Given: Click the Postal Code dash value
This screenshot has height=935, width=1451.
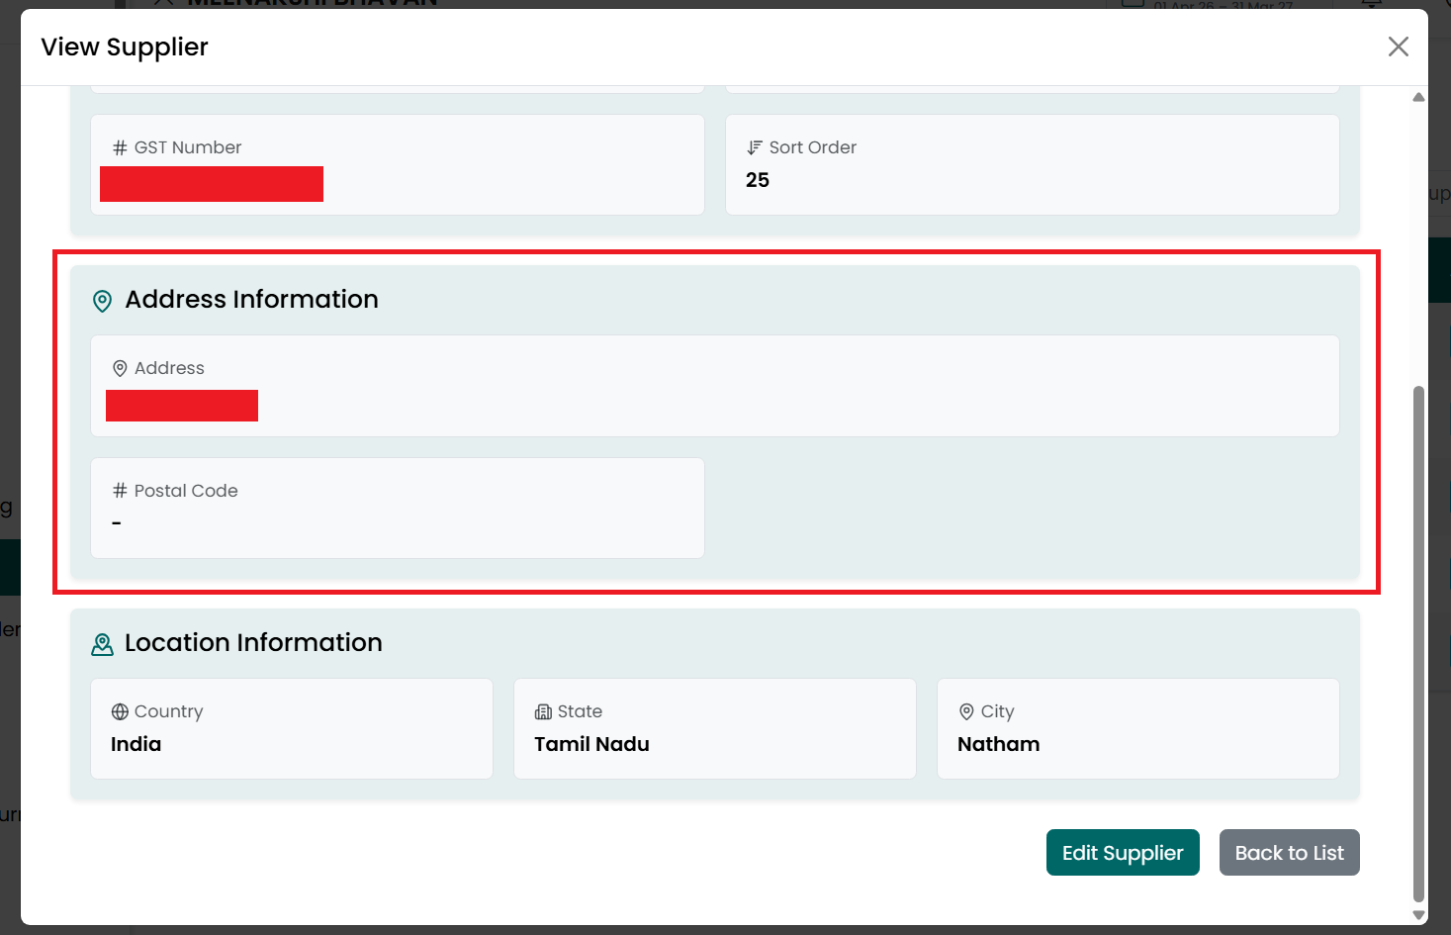Looking at the screenshot, I should (117, 522).
